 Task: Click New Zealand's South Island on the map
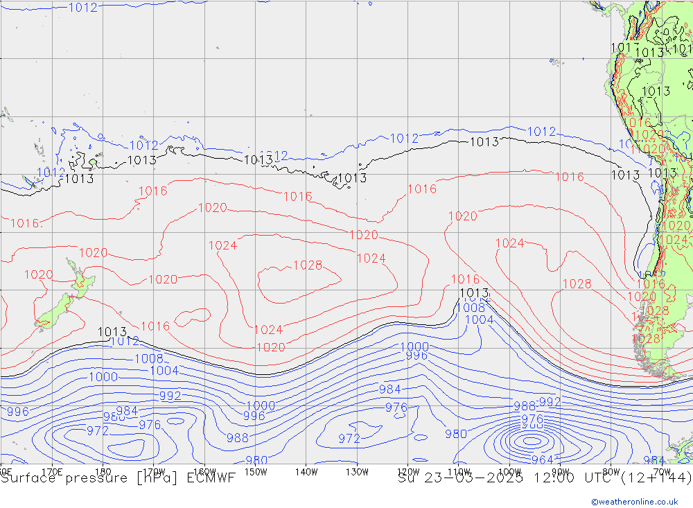coord(54,310)
